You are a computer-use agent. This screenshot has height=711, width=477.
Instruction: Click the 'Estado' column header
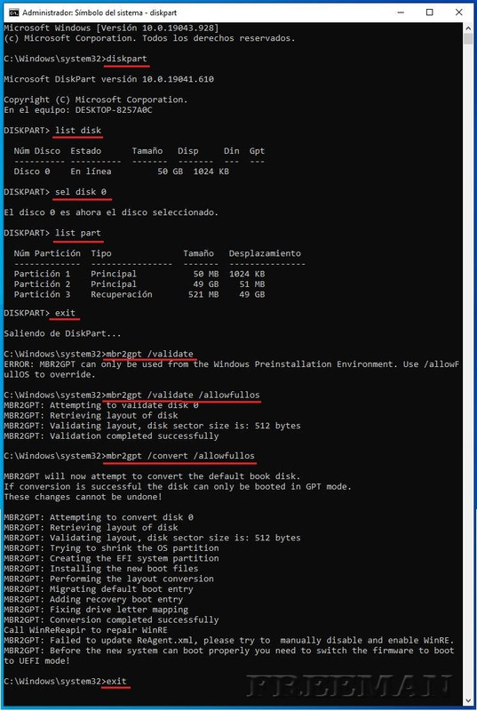point(85,151)
